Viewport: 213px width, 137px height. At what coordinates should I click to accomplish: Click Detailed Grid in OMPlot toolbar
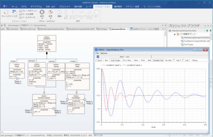[x=158, y=60]
